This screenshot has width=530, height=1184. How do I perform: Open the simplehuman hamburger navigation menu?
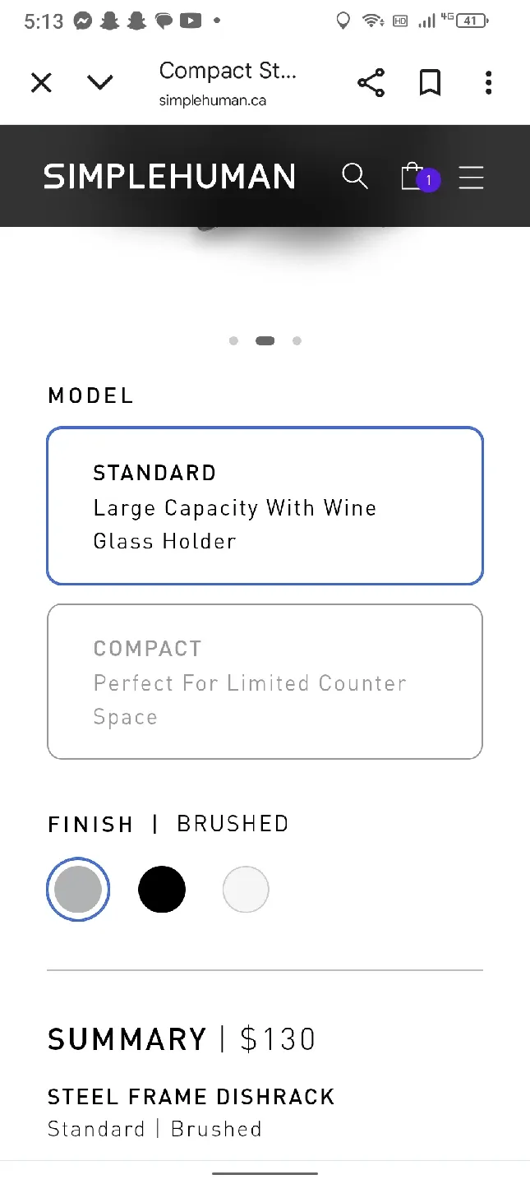(471, 177)
